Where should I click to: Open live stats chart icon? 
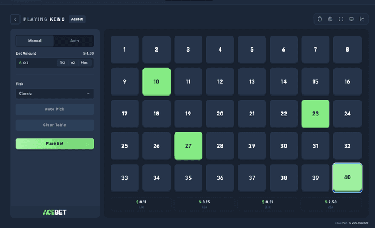[362, 19]
